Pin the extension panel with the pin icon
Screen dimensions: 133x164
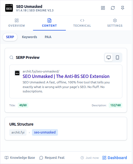click(123, 8)
